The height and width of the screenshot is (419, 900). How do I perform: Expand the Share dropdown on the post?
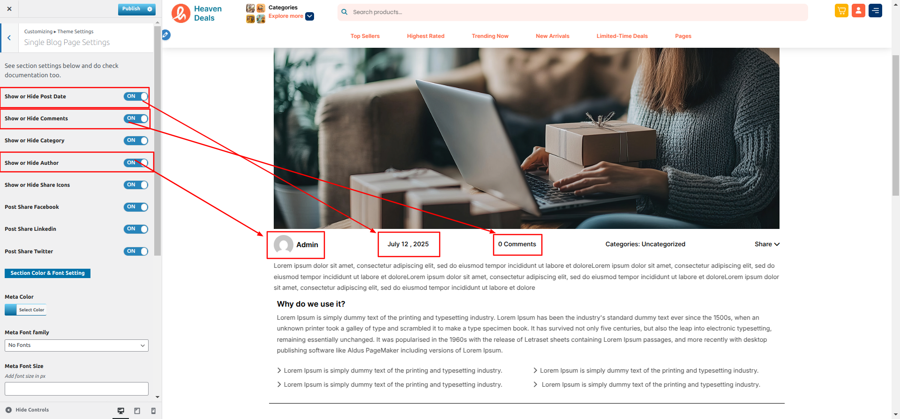pyautogui.click(x=767, y=244)
